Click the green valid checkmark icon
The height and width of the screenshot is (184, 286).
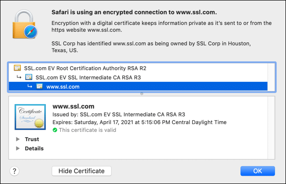[x=55, y=130]
